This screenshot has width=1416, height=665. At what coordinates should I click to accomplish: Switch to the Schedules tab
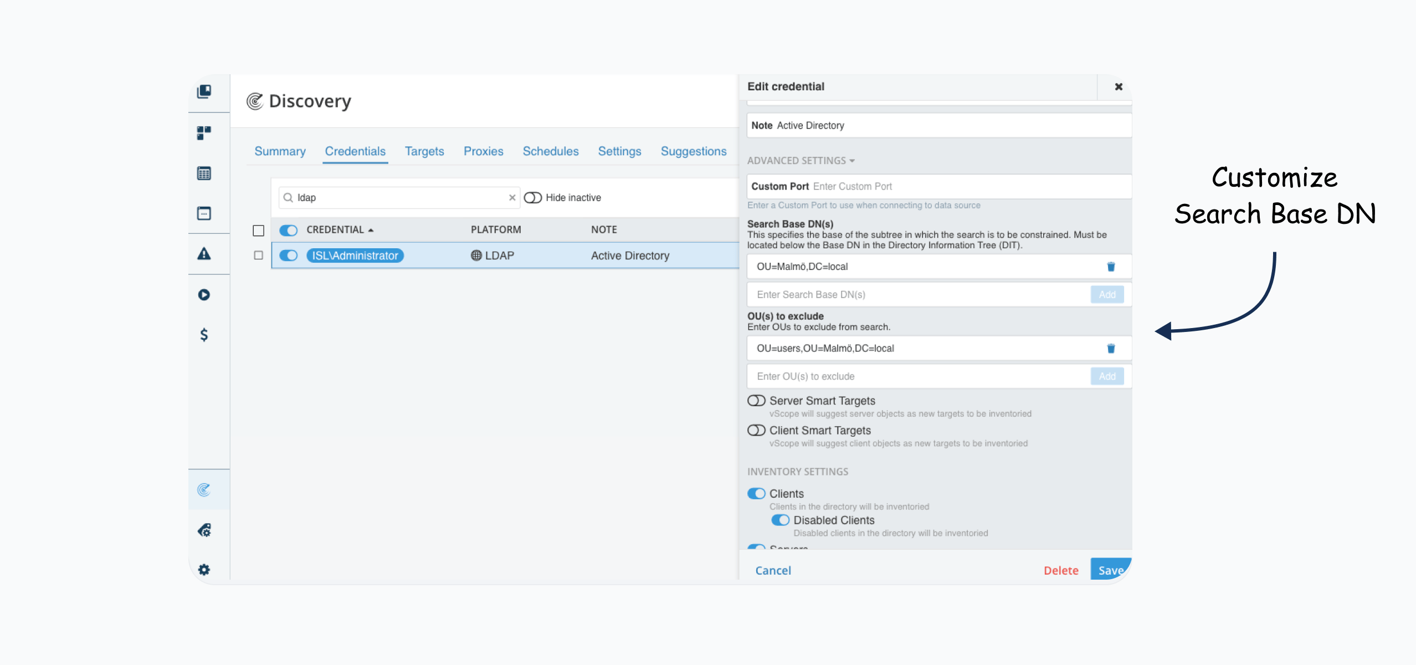tap(551, 151)
